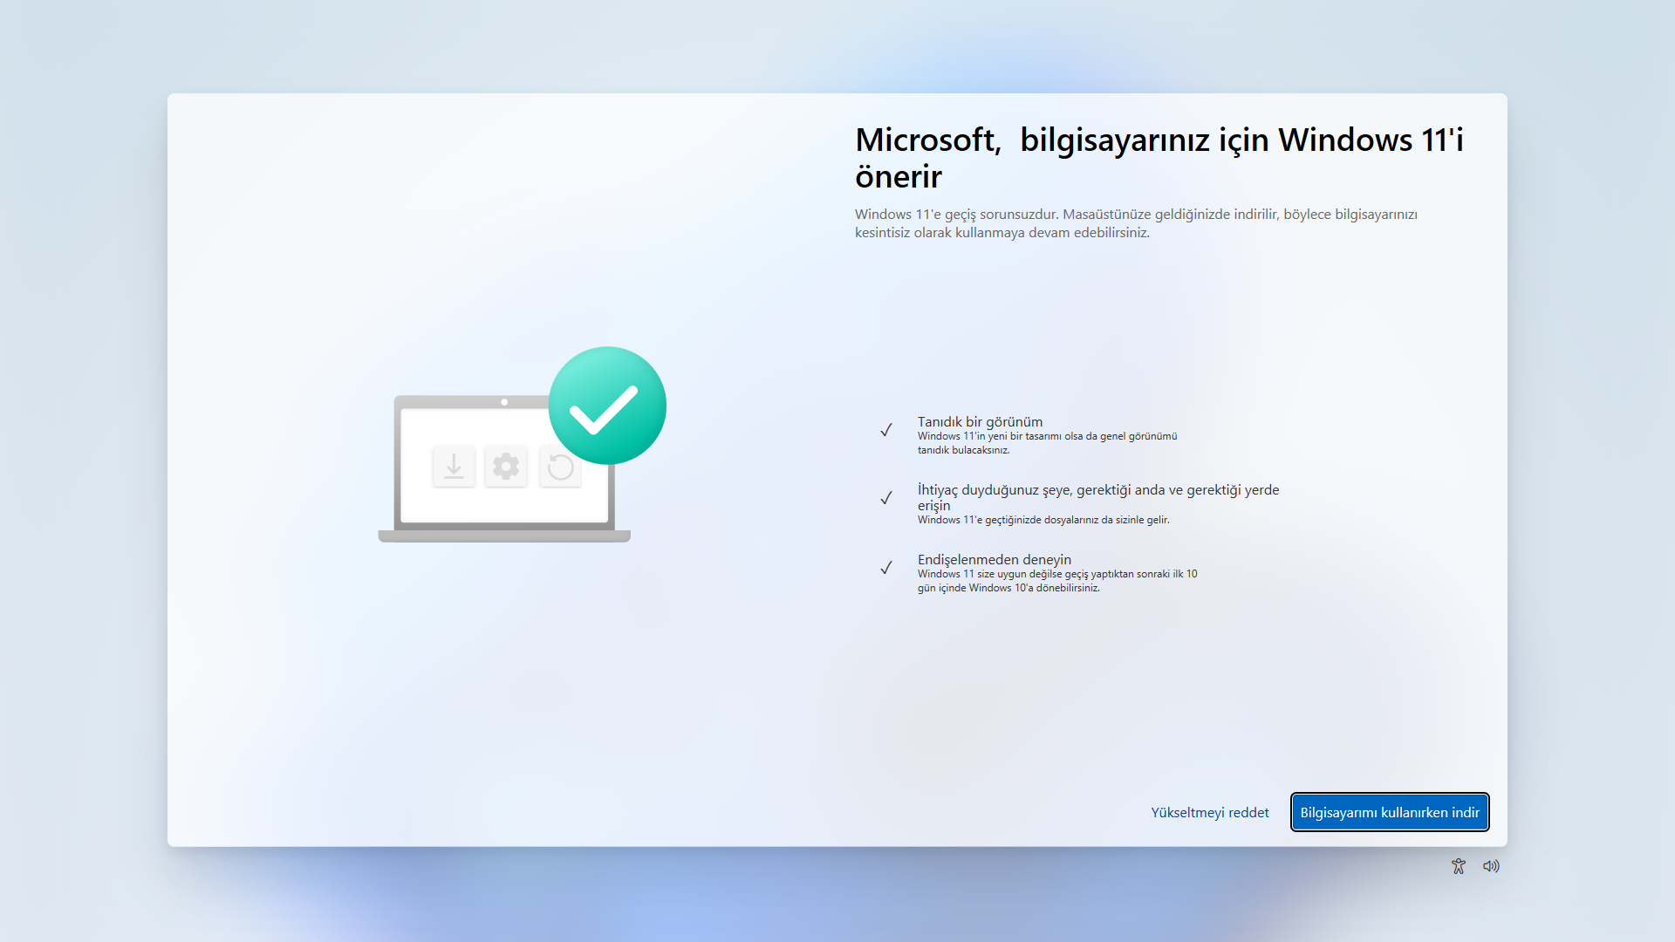Click the circular restore arrow on laptop
The width and height of the screenshot is (1675, 942).
(x=560, y=468)
